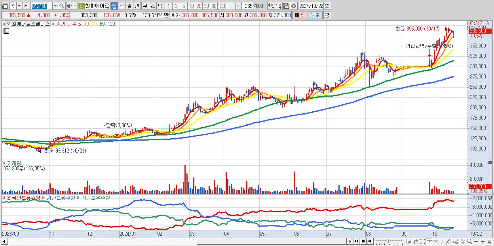
Task: Toggle the 거래량 volume legend marker
Action: click(x=4, y=163)
